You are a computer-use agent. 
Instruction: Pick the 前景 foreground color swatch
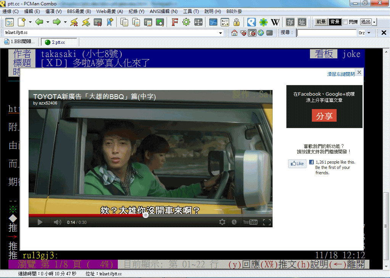tap(321, 22)
